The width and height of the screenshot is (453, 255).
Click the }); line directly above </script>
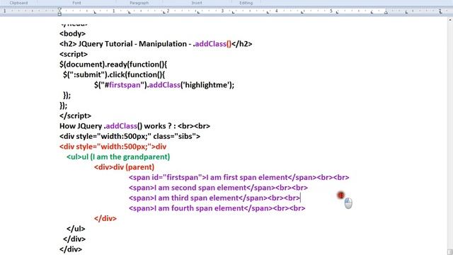click(x=63, y=106)
